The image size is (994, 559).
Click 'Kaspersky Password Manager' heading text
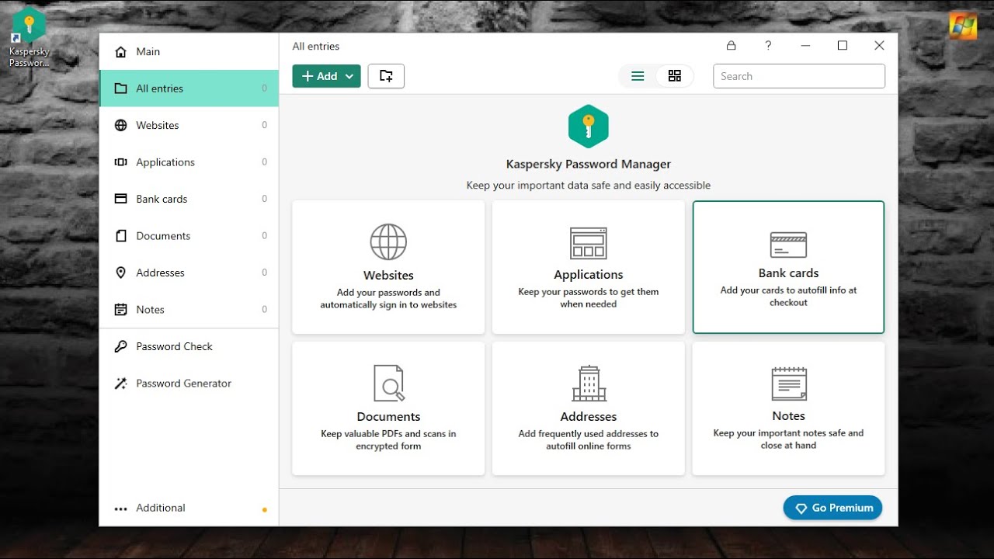pos(589,165)
